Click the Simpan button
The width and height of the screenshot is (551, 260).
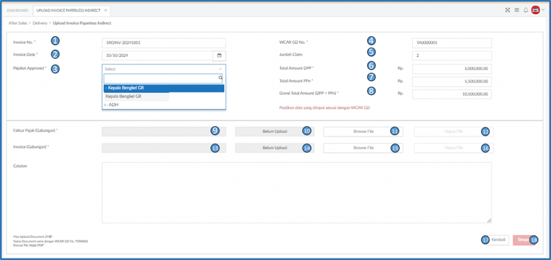click(524, 240)
